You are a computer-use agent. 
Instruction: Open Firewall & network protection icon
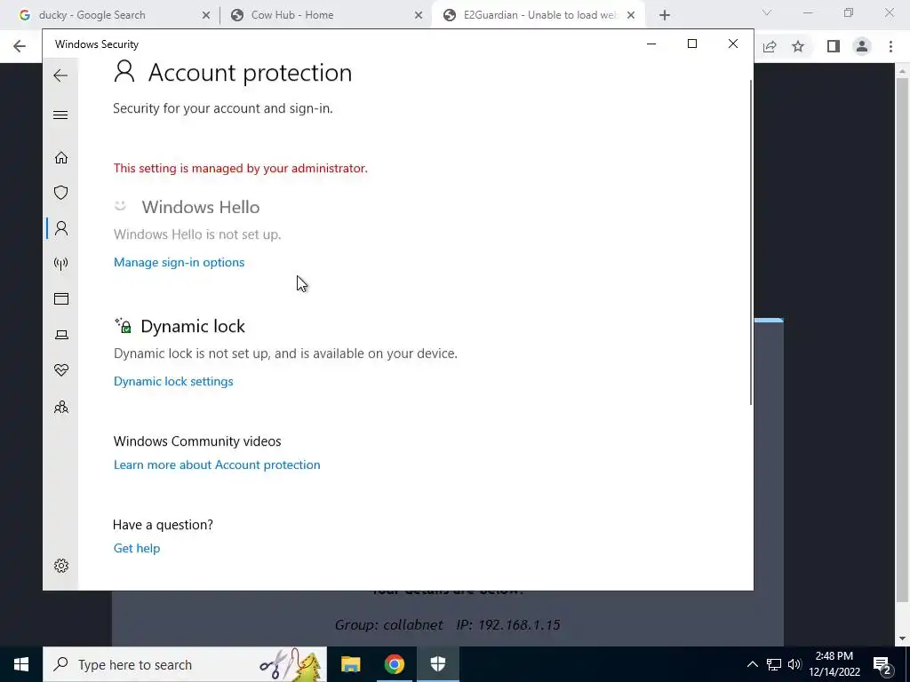point(61,264)
